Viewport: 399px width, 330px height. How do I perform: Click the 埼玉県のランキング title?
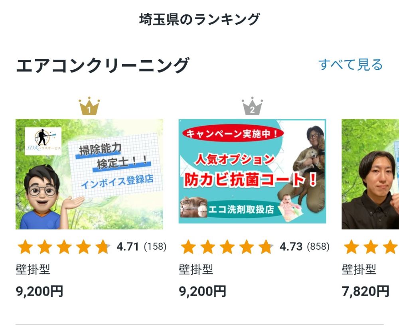[199, 19]
